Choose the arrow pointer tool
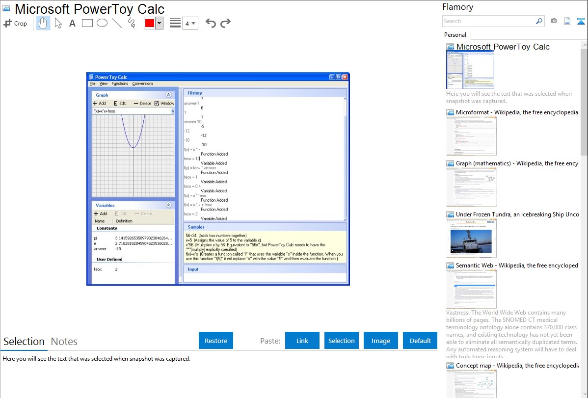This screenshot has height=398, width=588. pyautogui.click(x=58, y=23)
